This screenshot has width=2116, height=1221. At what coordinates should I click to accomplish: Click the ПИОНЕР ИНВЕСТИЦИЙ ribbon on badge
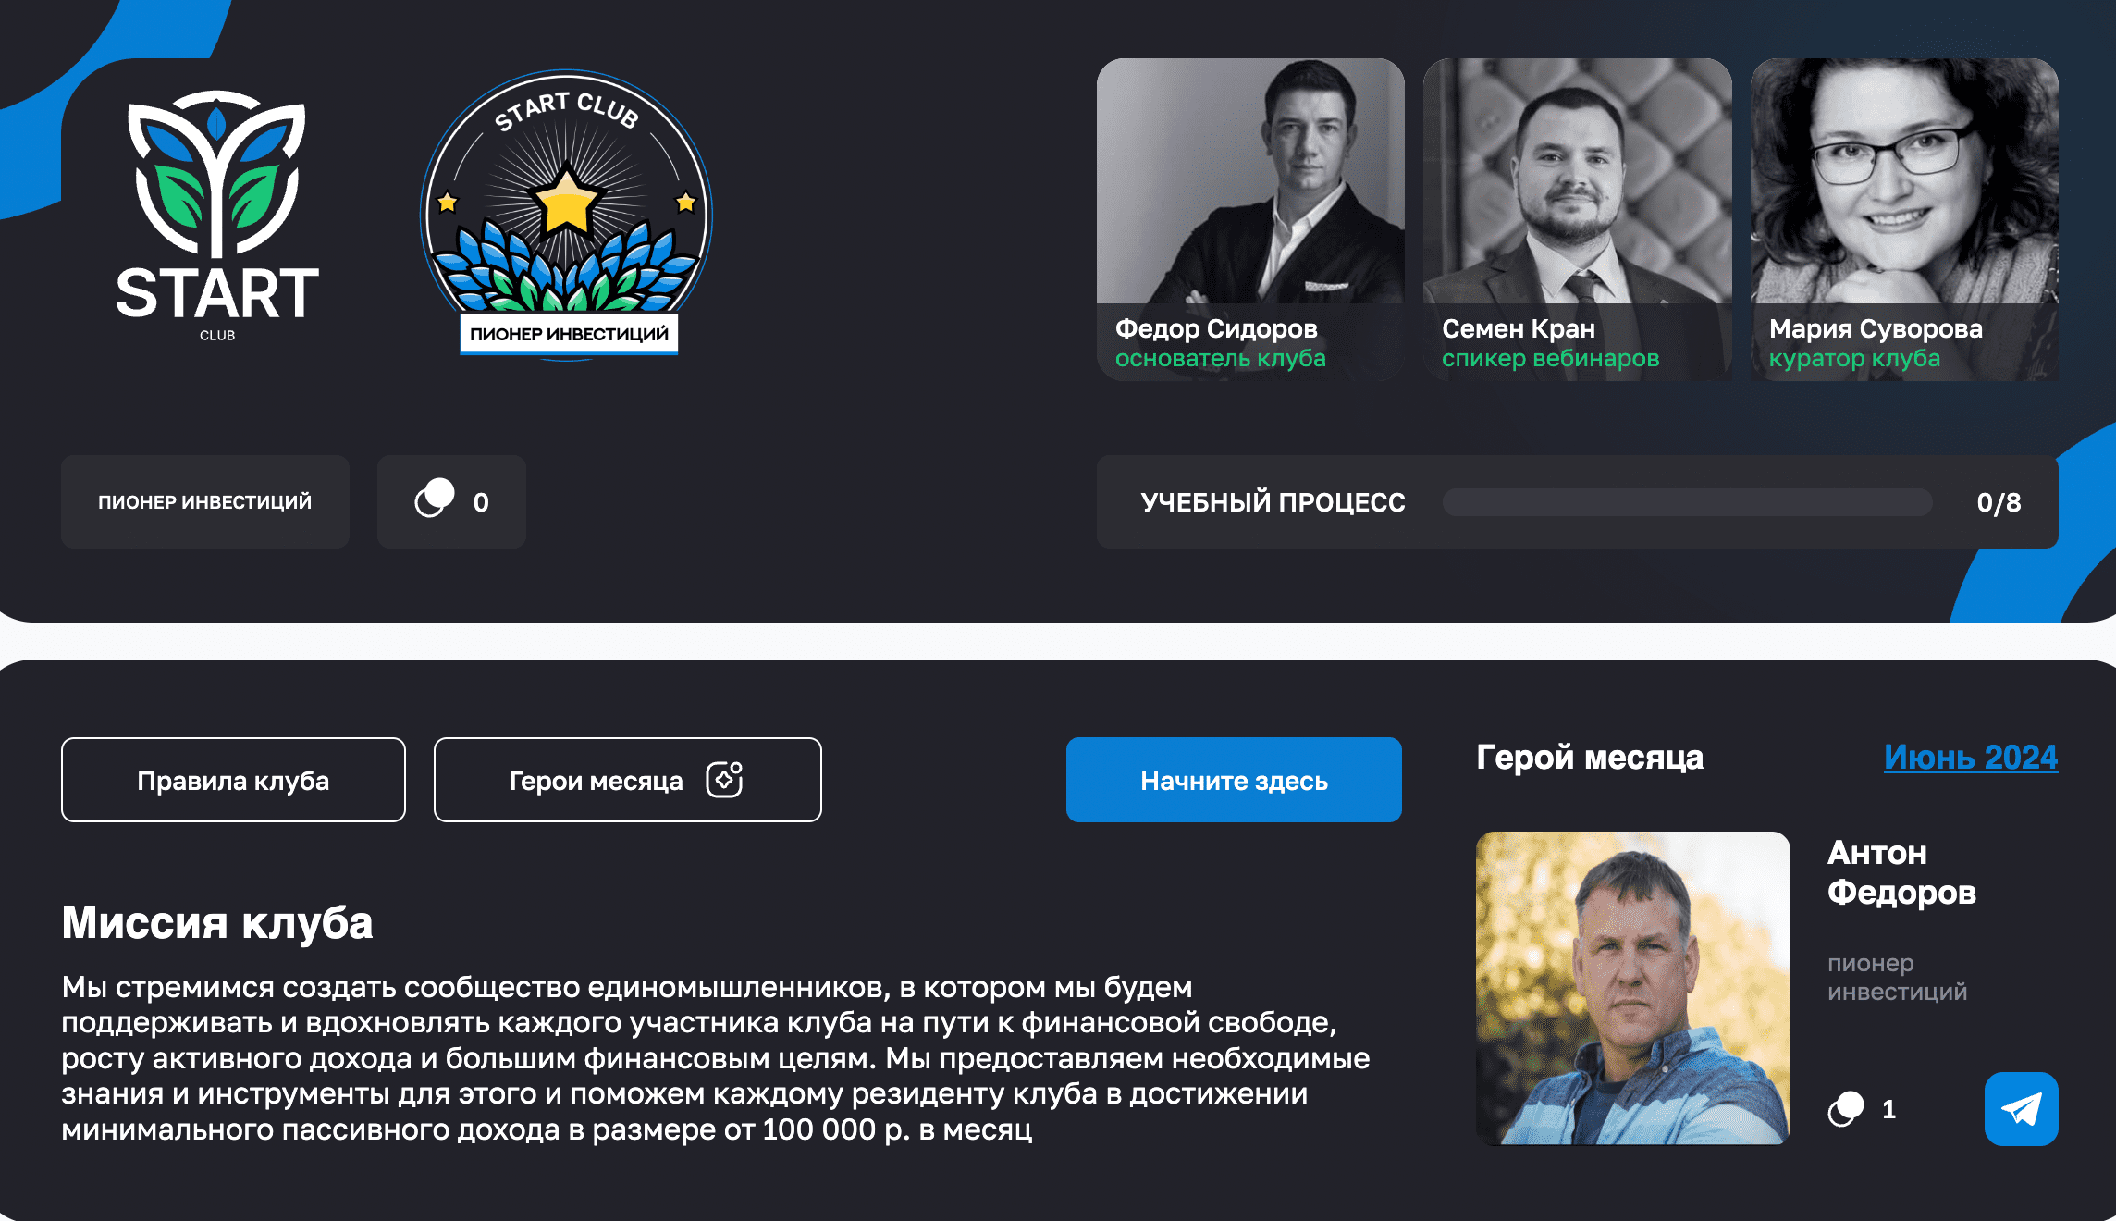(x=569, y=334)
